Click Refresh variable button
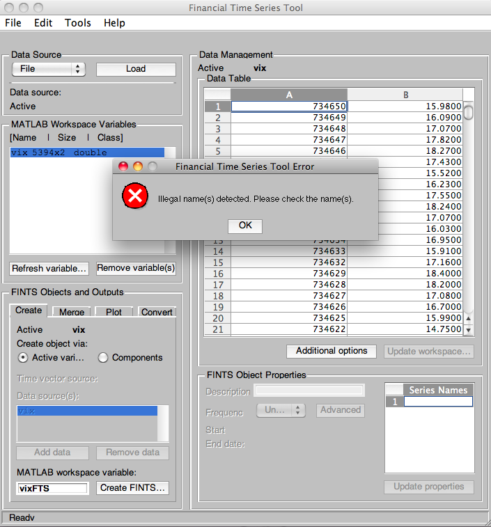Viewport: 491px width, 527px height. click(x=49, y=268)
